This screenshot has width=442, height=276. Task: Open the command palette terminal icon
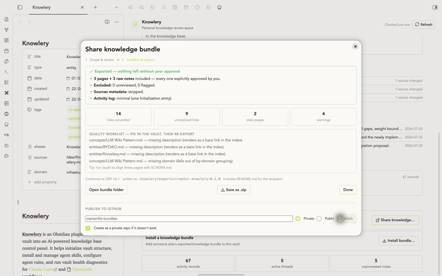[x=6, y=72]
